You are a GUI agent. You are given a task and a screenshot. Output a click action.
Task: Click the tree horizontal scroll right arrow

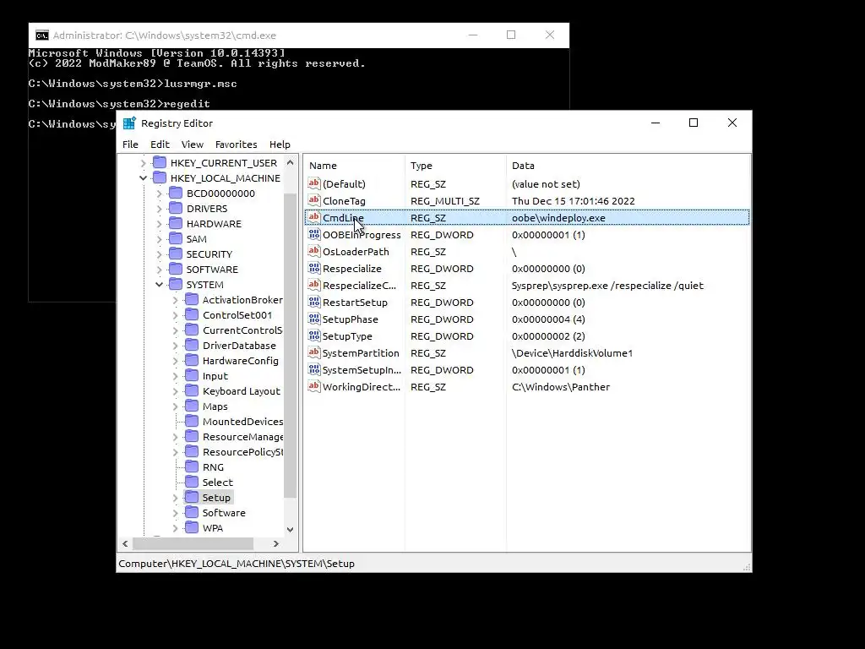tap(276, 543)
